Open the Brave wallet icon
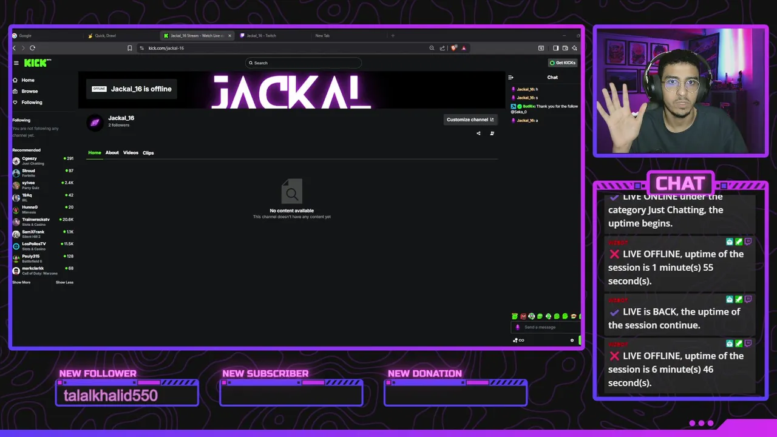Screen dimensions: 777x437 coord(565,48)
